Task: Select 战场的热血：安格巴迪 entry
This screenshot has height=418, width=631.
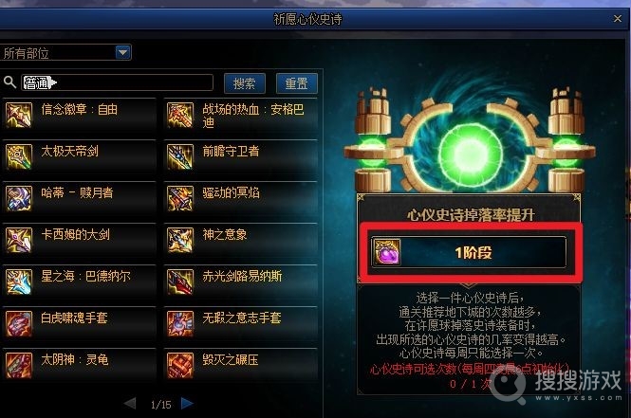Action: [x=241, y=115]
